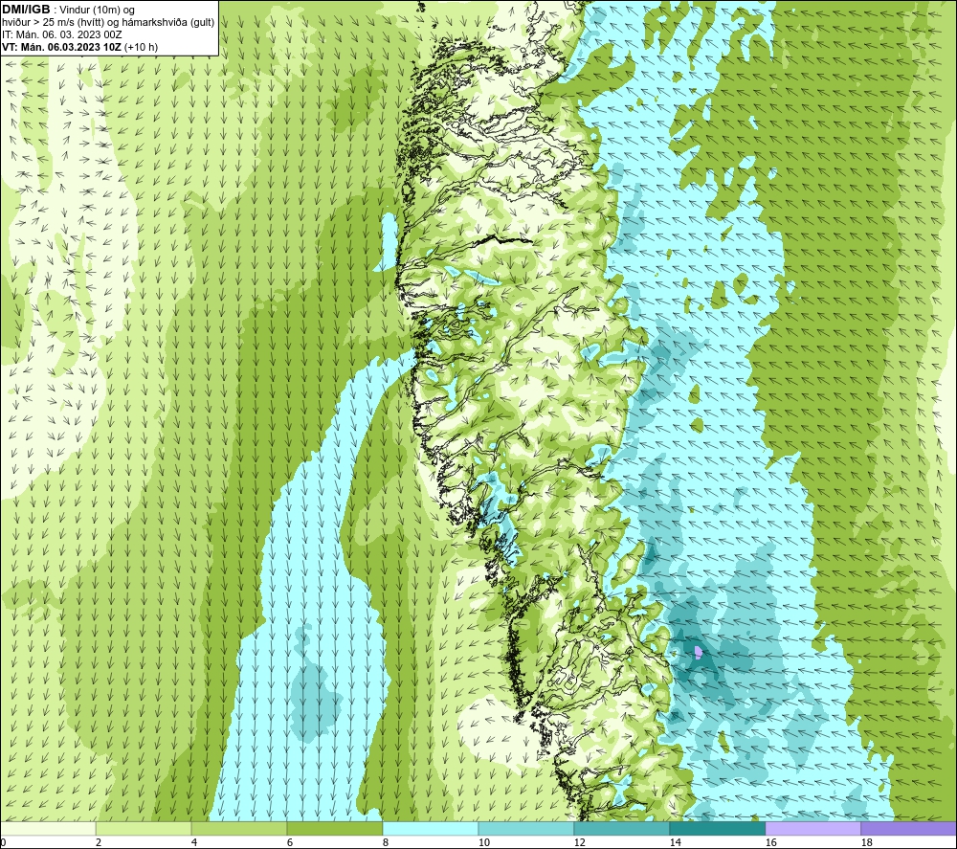957x849 pixels.
Task: Click the scale label 16
Action: click(770, 843)
